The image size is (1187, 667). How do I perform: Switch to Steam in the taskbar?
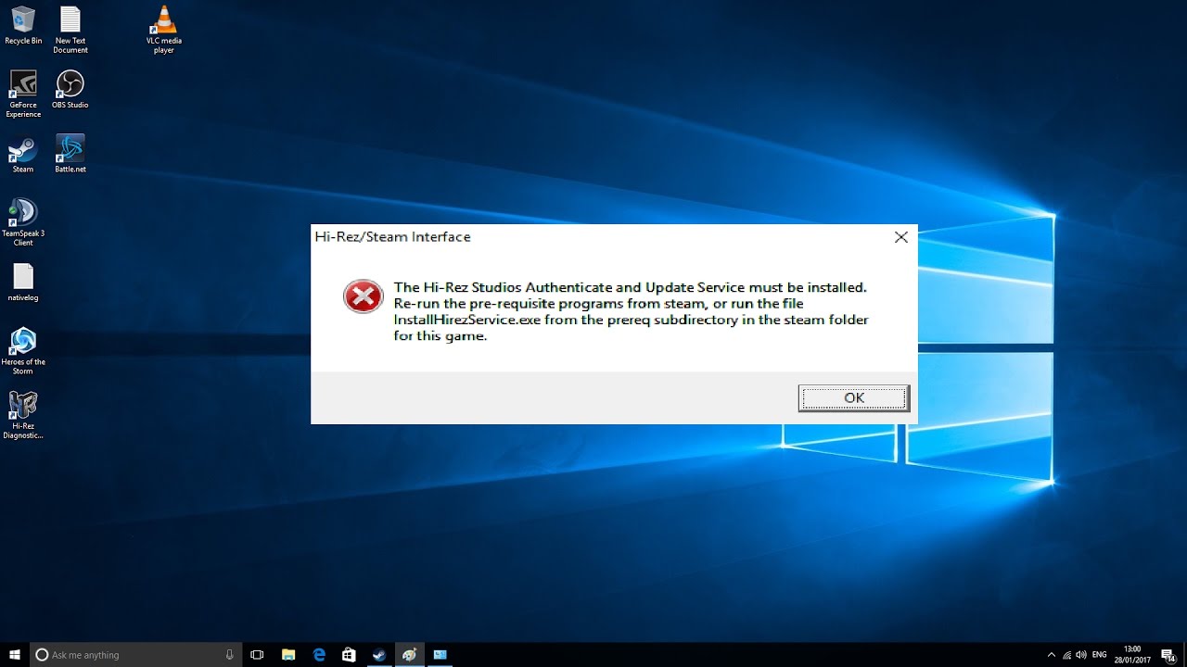coord(379,655)
